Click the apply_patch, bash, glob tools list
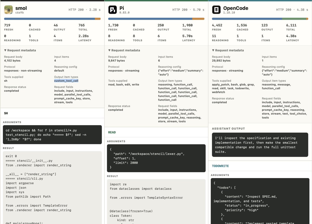This screenshot has height=224, width=312. click(233, 88)
